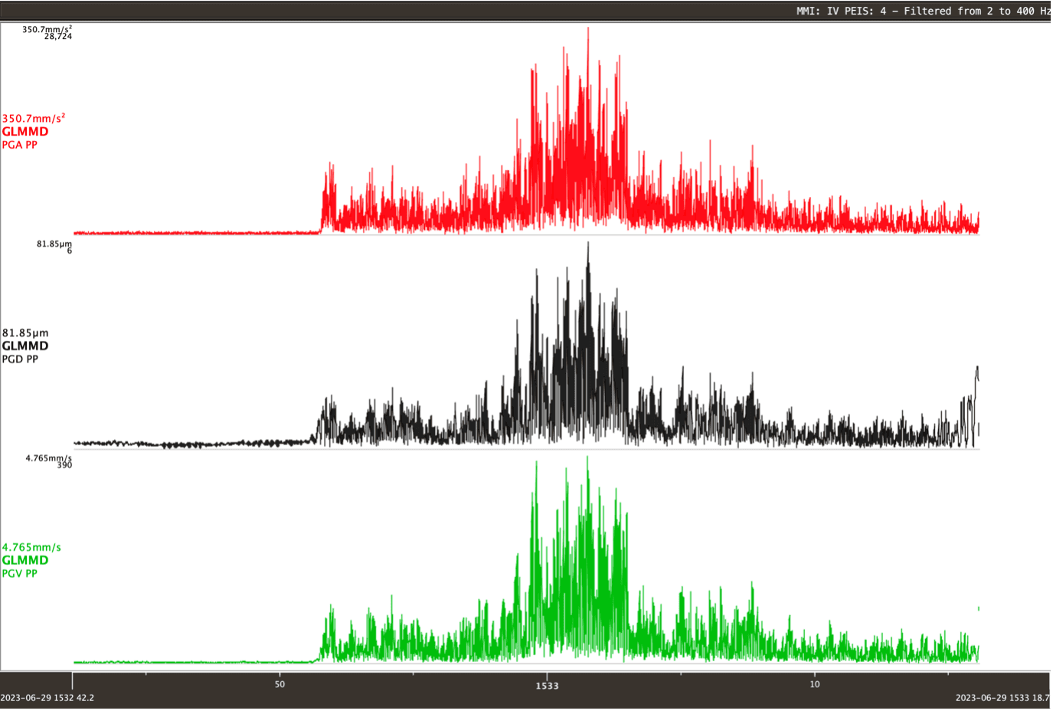Screen dimensions: 1053x711
Task: Click the 390 count scale value
Action: point(65,465)
